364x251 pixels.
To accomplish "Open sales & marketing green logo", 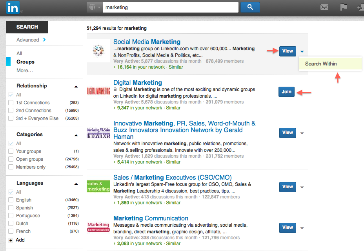I will [98, 186].
